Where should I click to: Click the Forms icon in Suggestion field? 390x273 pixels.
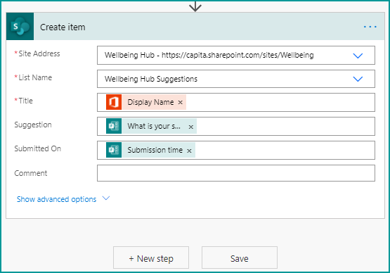point(114,126)
